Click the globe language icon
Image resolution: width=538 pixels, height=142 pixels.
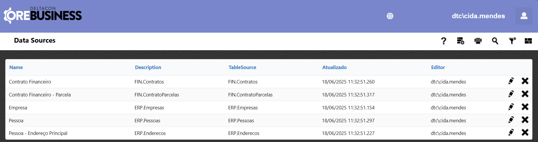[390, 16]
